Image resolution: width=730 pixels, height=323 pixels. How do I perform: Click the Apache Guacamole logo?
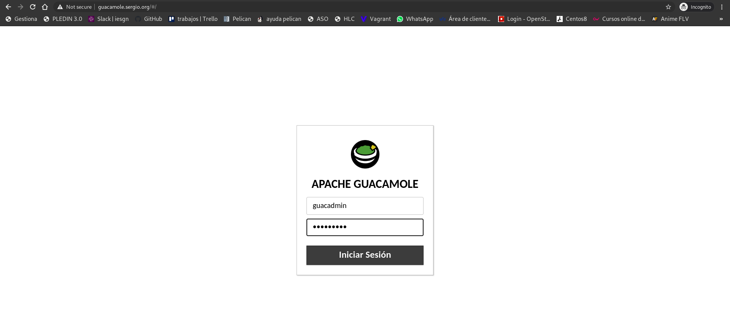point(365,154)
